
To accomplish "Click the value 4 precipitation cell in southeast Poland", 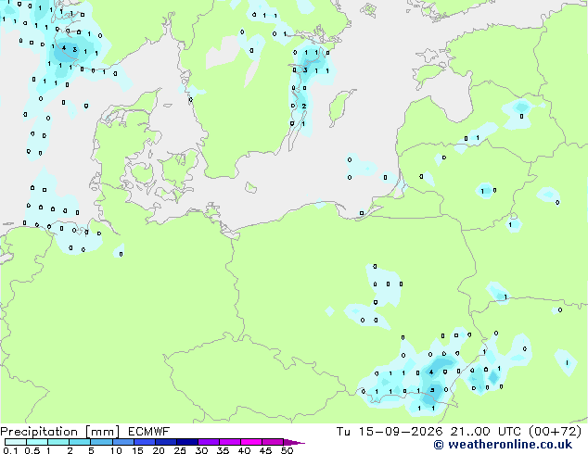I will coord(431,372).
